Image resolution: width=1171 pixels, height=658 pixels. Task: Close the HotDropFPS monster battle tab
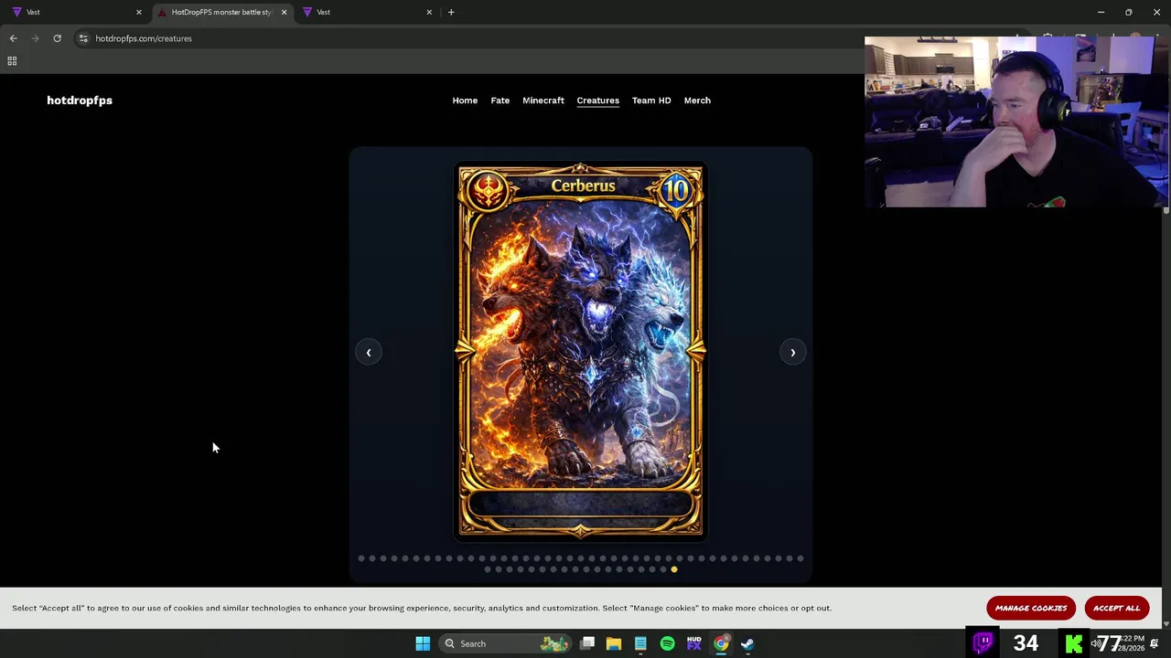click(284, 12)
